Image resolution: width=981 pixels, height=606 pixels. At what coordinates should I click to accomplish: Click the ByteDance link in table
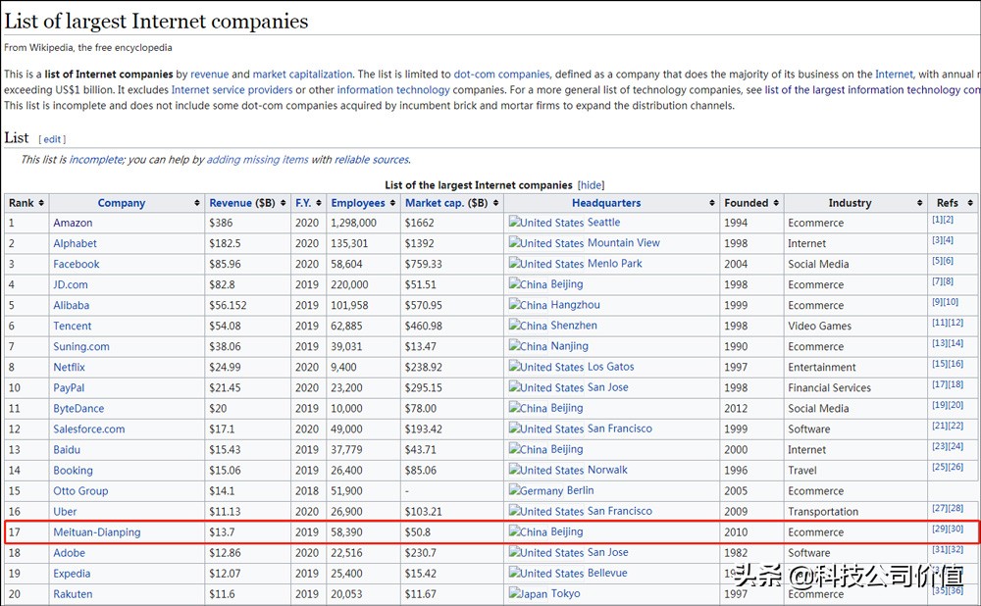coord(78,409)
